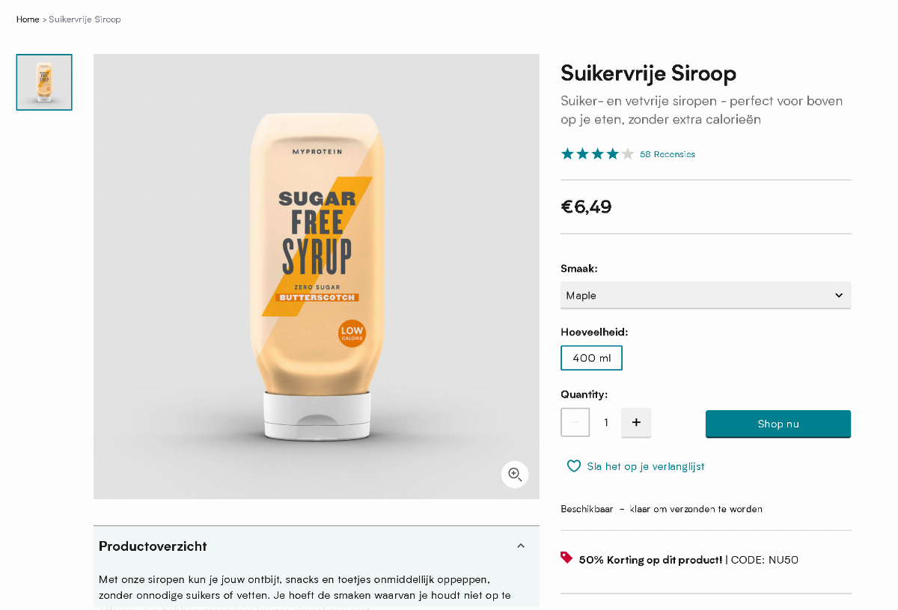
Task: Click Suikervrije Siroop breadcrumb item
Action: 85,19
